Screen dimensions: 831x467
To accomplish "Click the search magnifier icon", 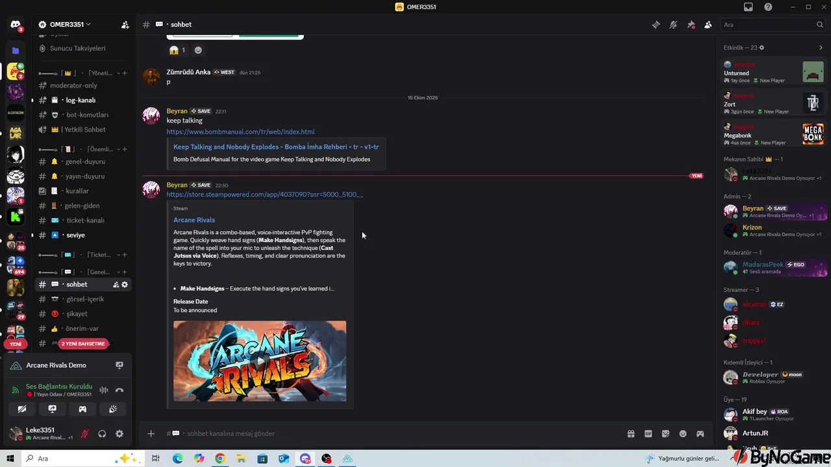I will point(820,25).
